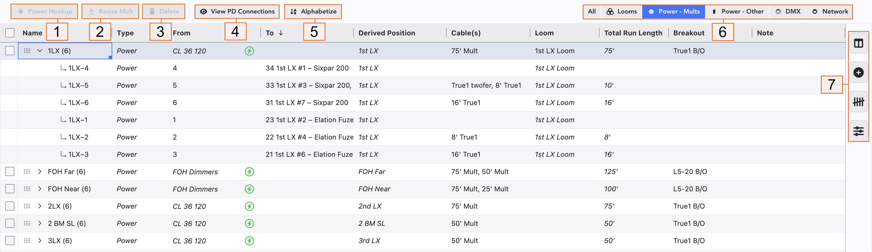
Task: Open the sliders settings icon in sidebar
Action: [858, 131]
